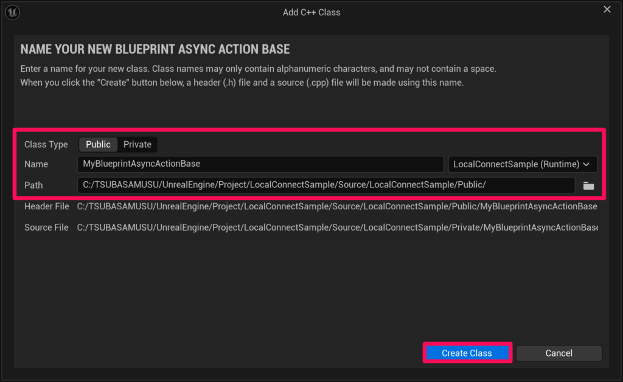This screenshot has height=382, width=623.
Task: Click the Unreal Engine logo icon
Action: coord(13,12)
